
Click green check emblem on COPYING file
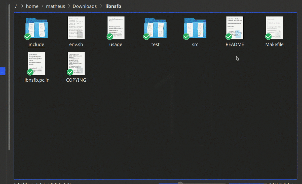pos(70,72)
